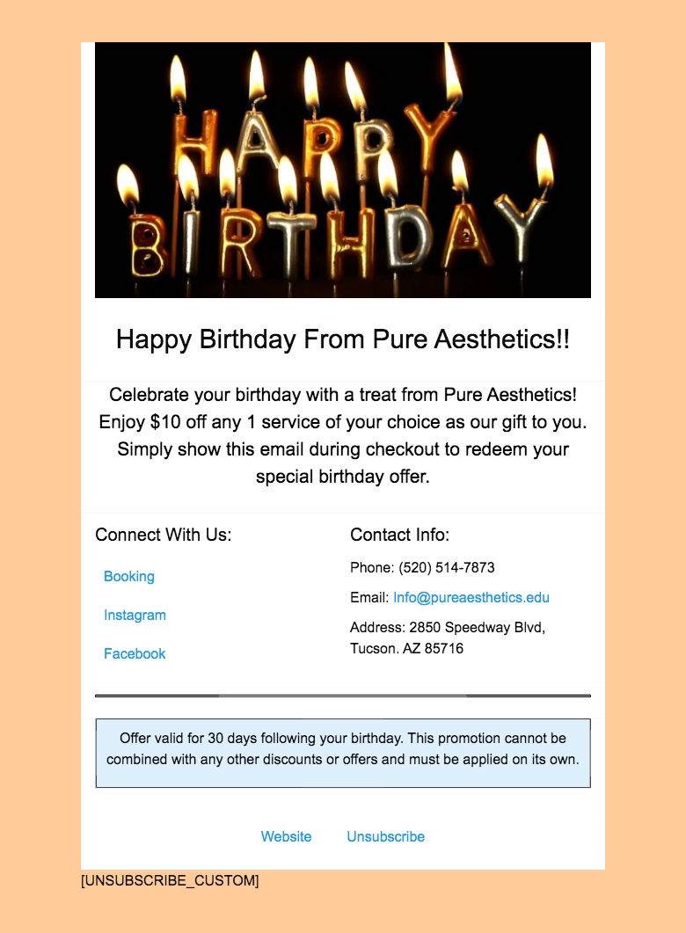Click the 'Connect With Us:' heading
The height and width of the screenshot is (933, 686).
pos(164,535)
